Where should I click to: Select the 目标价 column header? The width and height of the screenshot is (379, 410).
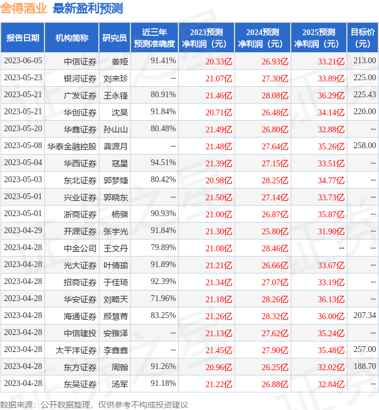[x=363, y=38]
